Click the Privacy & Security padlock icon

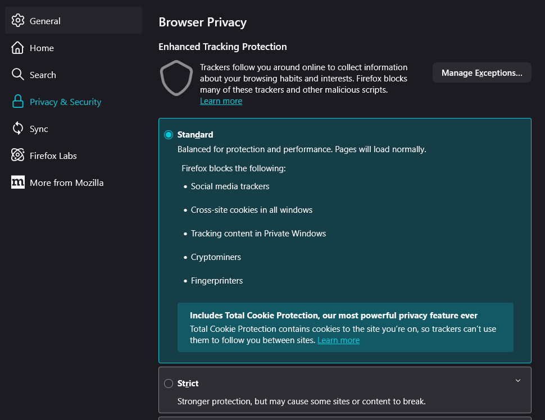(18, 102)
